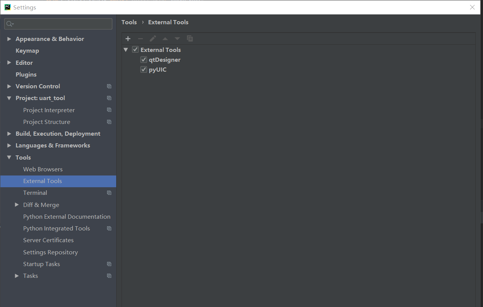Select Build, Execution, Deployment category
Viewport: 483px width, 307px height.
(x=58, y=134)
